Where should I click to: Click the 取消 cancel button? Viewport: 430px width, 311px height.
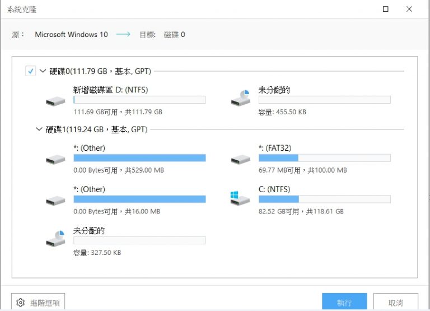pyautogui.click(x=396, y=302)
